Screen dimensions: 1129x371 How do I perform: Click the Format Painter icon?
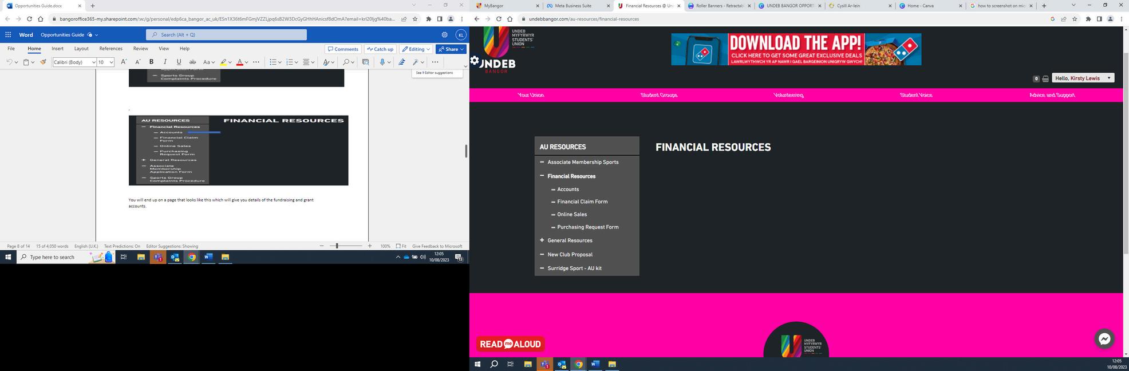[x=43, y=62]
